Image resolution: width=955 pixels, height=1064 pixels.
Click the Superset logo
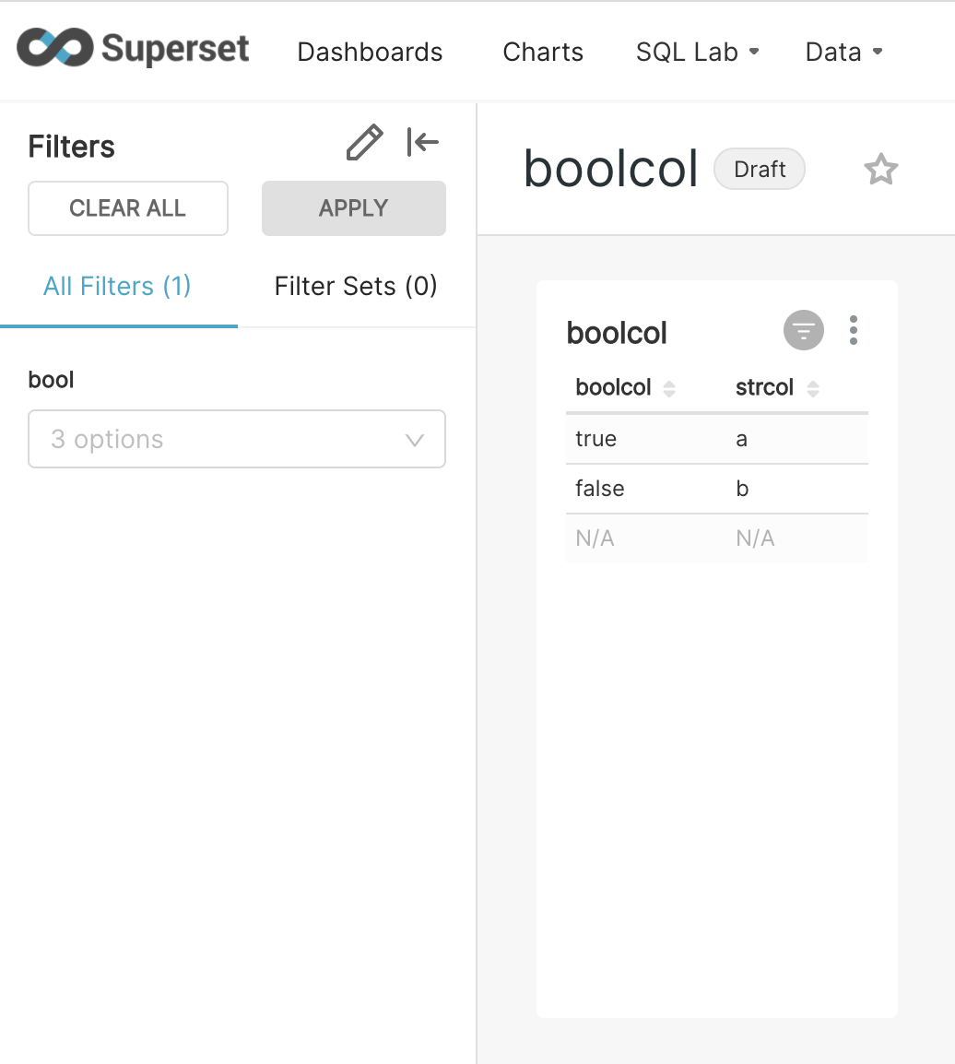click(x=134, y=49)
